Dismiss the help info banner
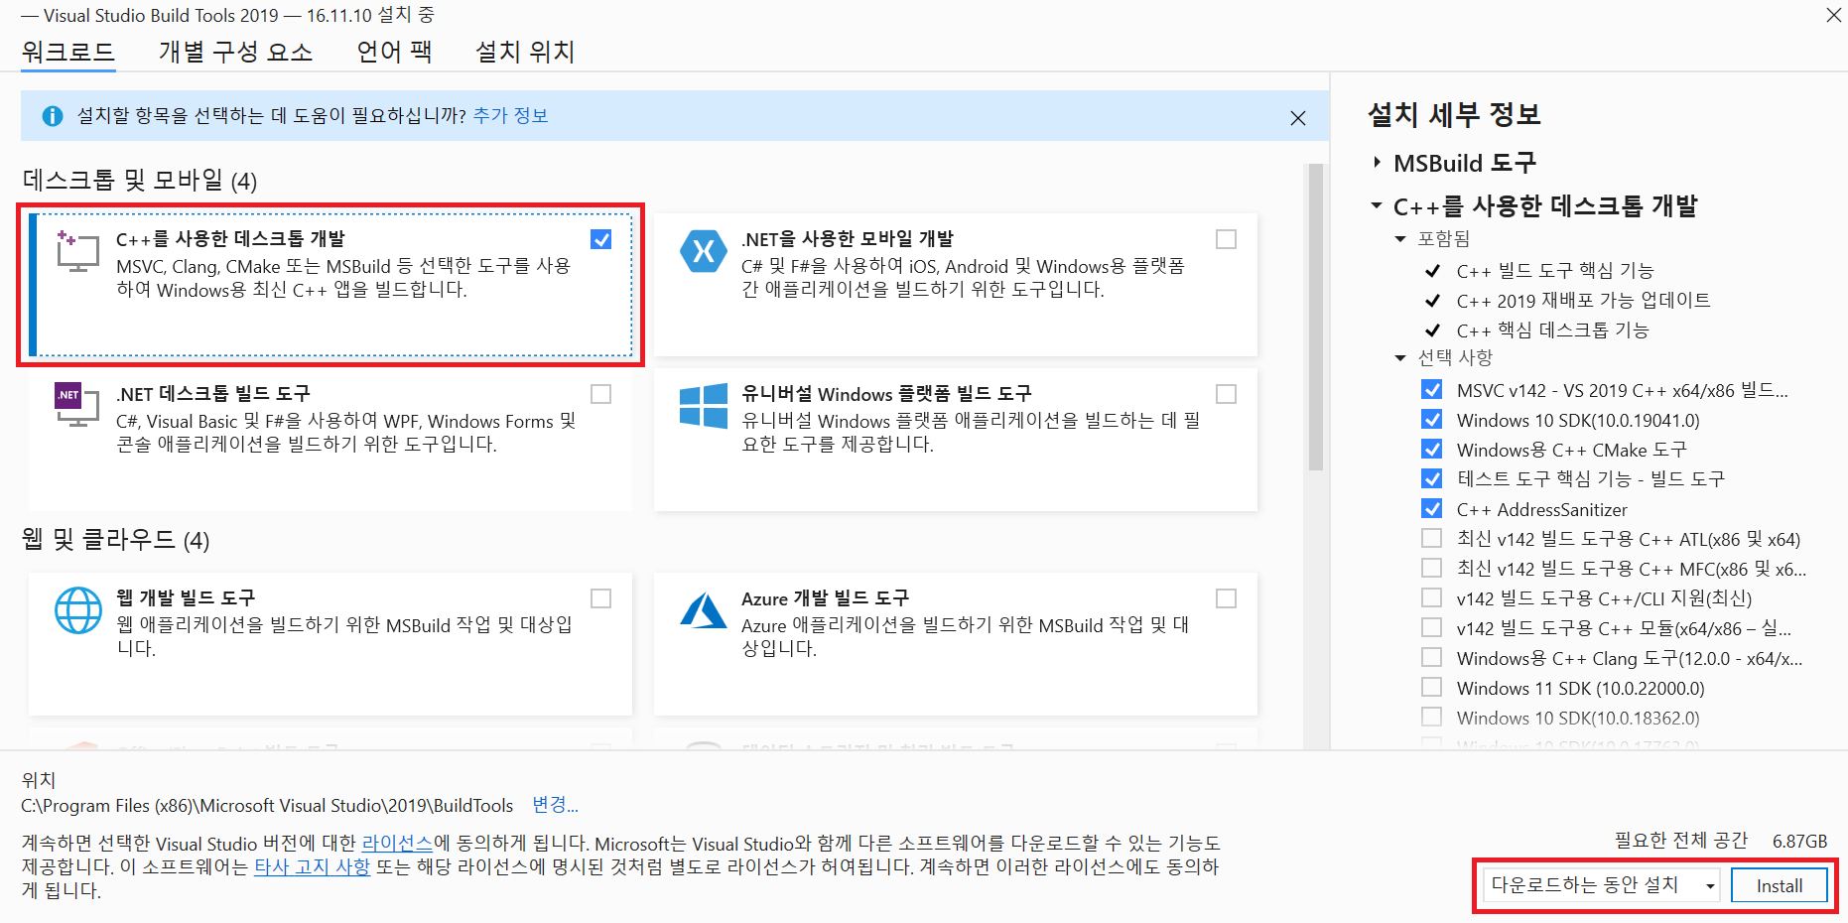The height and width of the screenshot is (923, 1848). (x=1297, y=118)
